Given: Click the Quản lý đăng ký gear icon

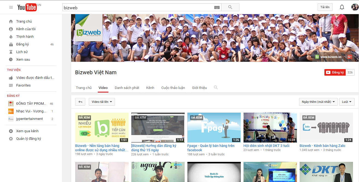Looking at the screenshot, I should point(11,139).
